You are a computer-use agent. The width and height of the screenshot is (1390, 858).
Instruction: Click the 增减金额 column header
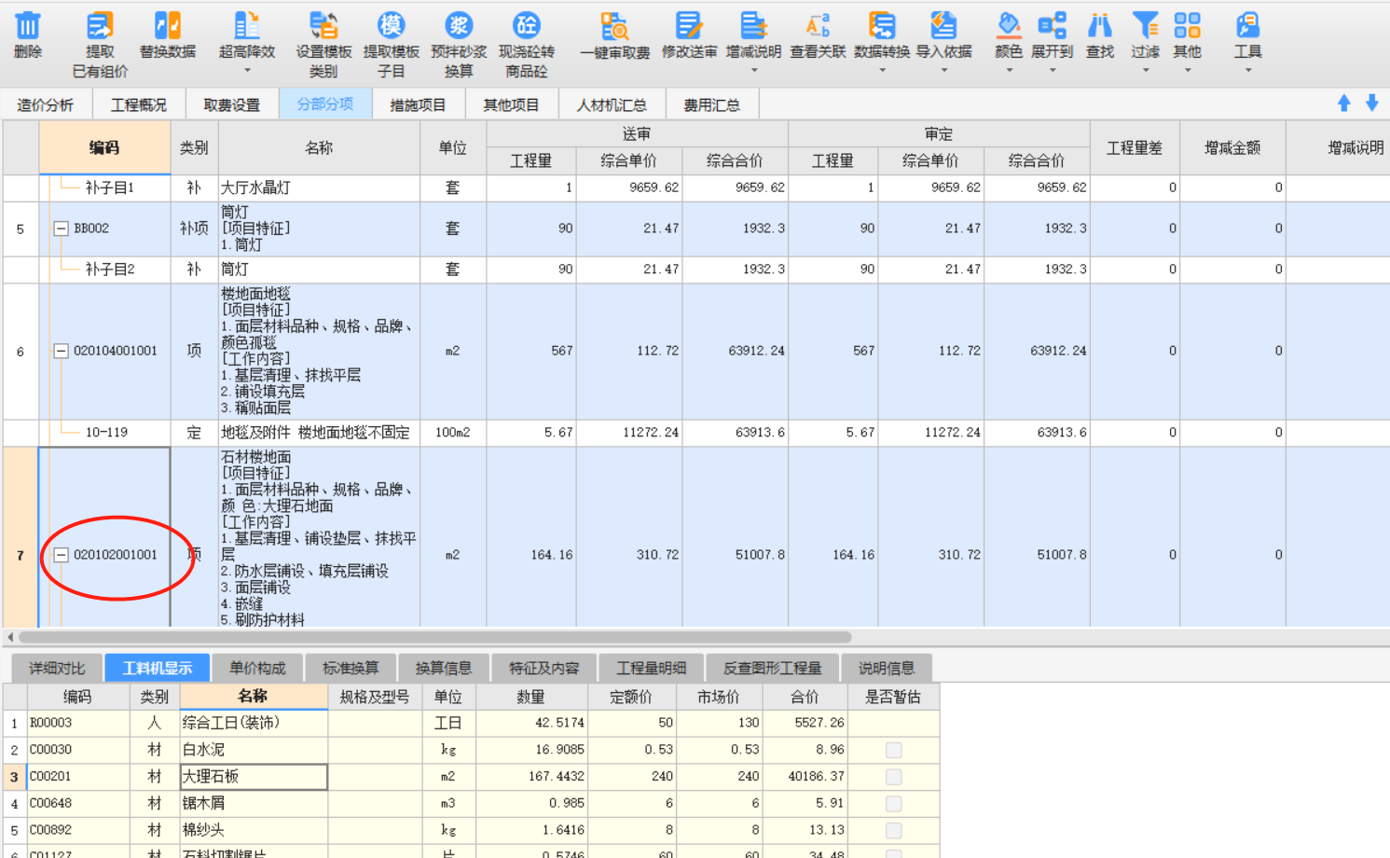(1232, 147)
